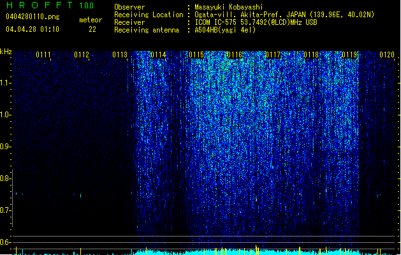Click time marker 0119 on spectrogram
401x255 pixels.
pyautogui.click(x=349, y=55)
